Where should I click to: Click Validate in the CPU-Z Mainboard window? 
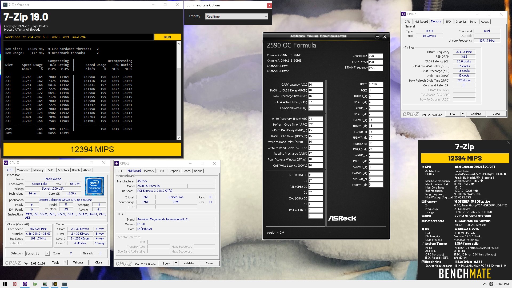coord(189,263)
